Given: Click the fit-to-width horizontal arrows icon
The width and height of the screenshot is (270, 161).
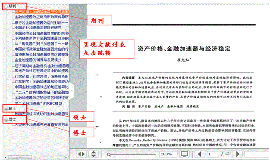Looking at the screenshot, I should [x=81, y=154].
